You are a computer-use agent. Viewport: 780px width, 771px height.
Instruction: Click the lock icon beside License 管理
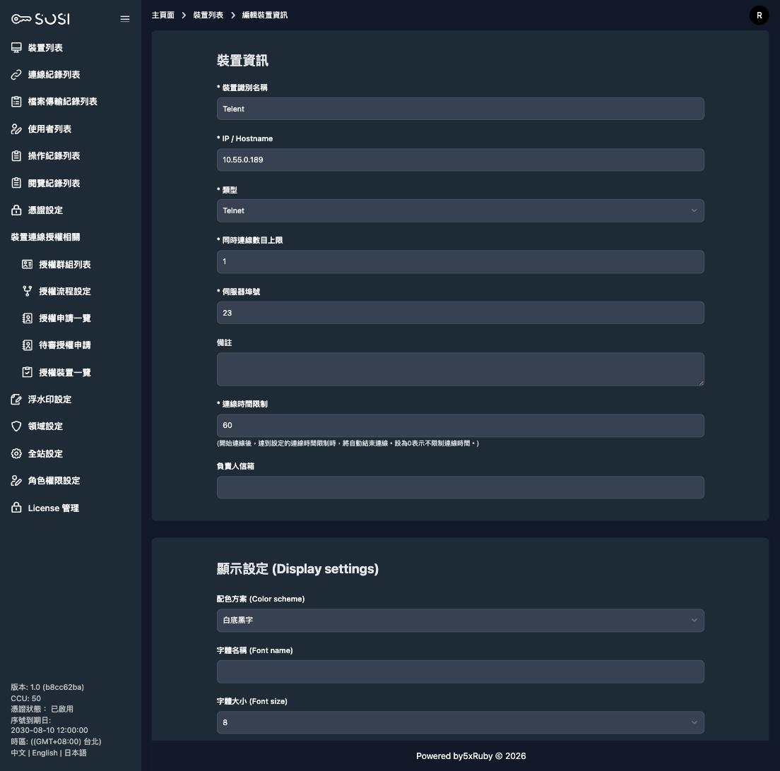pyautogui.click(x=16, y=508)
